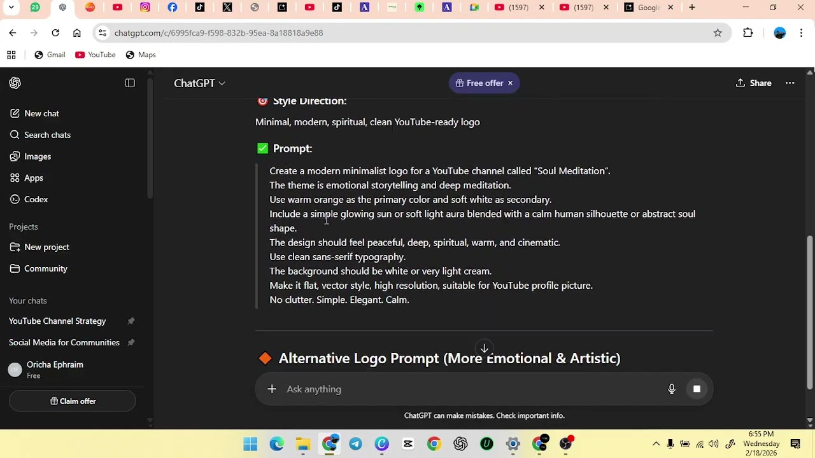This screenshot has width=815, height=458.
Task: Focus the Ask anything input field
Action: (471, 389)
